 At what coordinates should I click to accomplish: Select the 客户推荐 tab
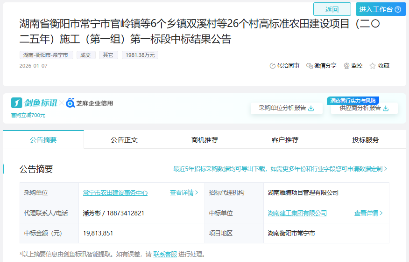pos(285,140)
